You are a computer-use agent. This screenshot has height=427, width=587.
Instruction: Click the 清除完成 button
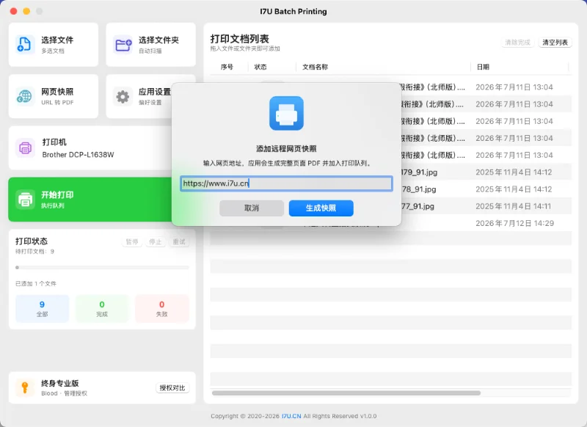[x=517, y=43]
